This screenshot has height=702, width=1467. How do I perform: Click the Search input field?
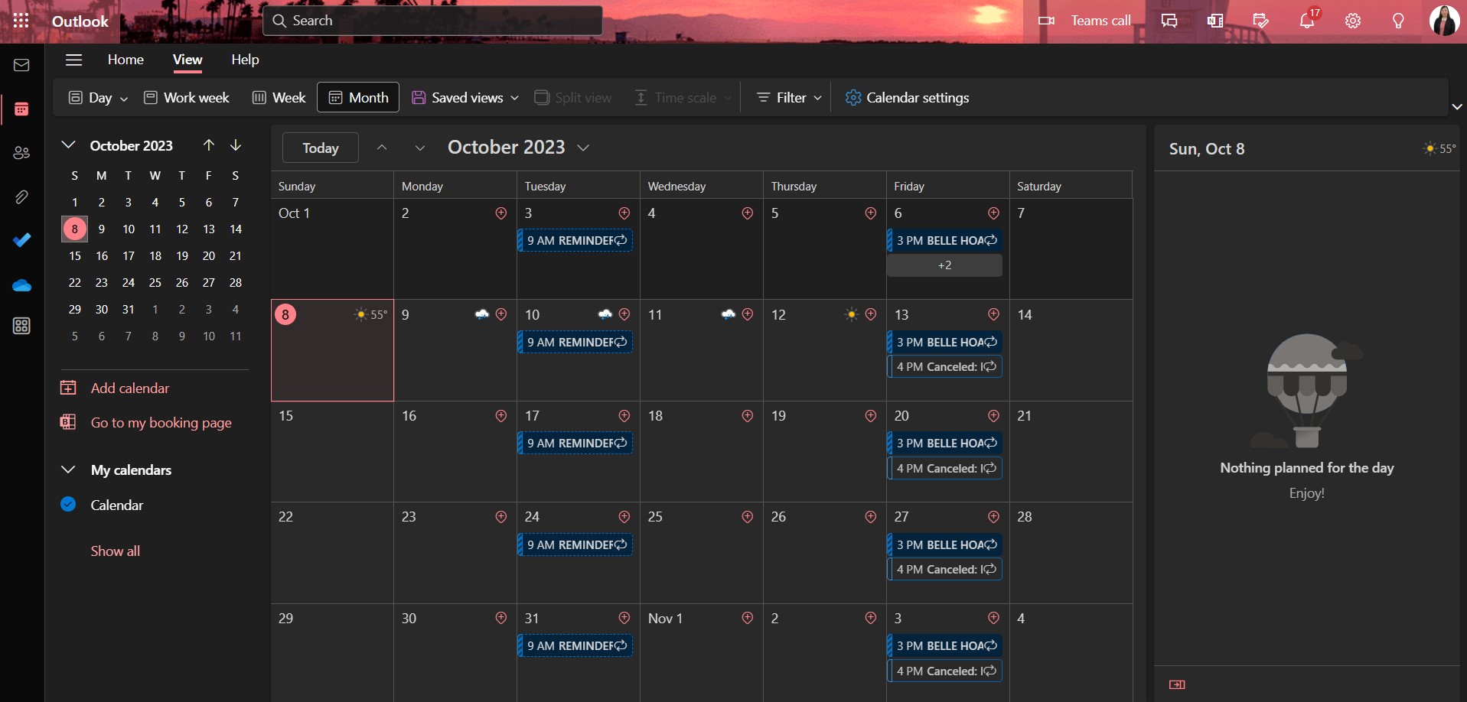(x=432, y=21)
